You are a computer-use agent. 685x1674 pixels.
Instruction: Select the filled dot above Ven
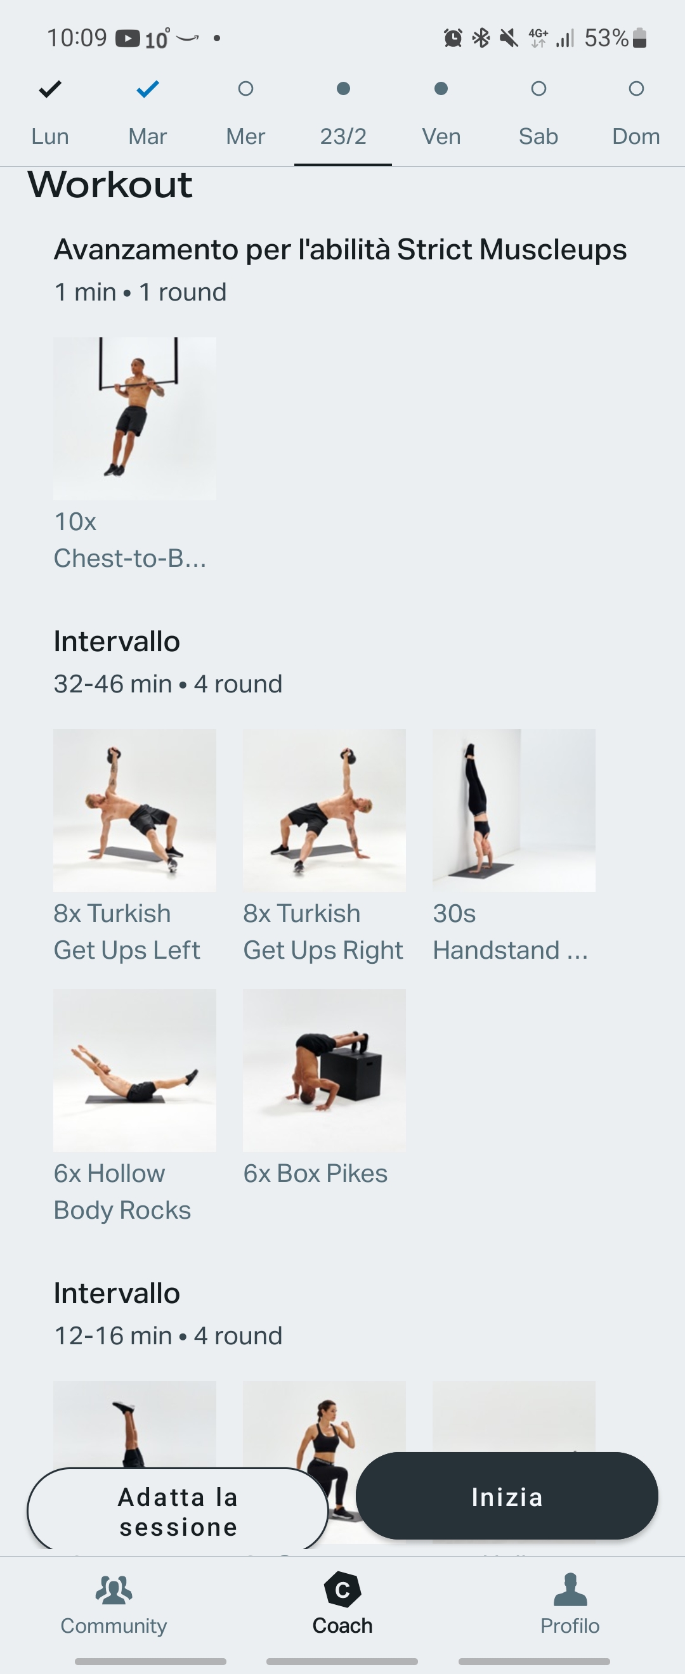(441, 88)
